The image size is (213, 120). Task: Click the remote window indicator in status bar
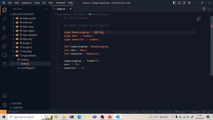click(3, 112)
